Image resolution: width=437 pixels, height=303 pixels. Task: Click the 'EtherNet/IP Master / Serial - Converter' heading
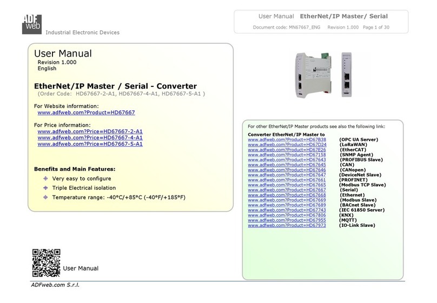(x=115, y=86)
